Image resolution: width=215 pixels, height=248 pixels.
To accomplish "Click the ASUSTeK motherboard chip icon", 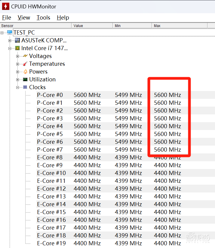I will 17,40.
